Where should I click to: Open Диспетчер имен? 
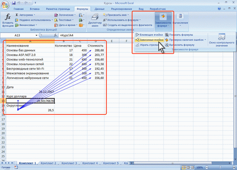[95, 20]
